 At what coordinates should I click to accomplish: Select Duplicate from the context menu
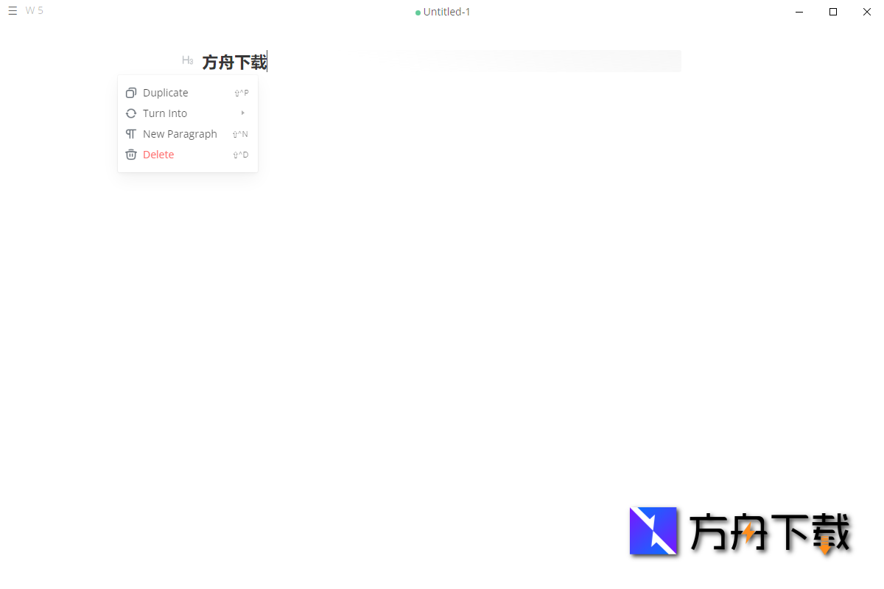click(164, 92)
